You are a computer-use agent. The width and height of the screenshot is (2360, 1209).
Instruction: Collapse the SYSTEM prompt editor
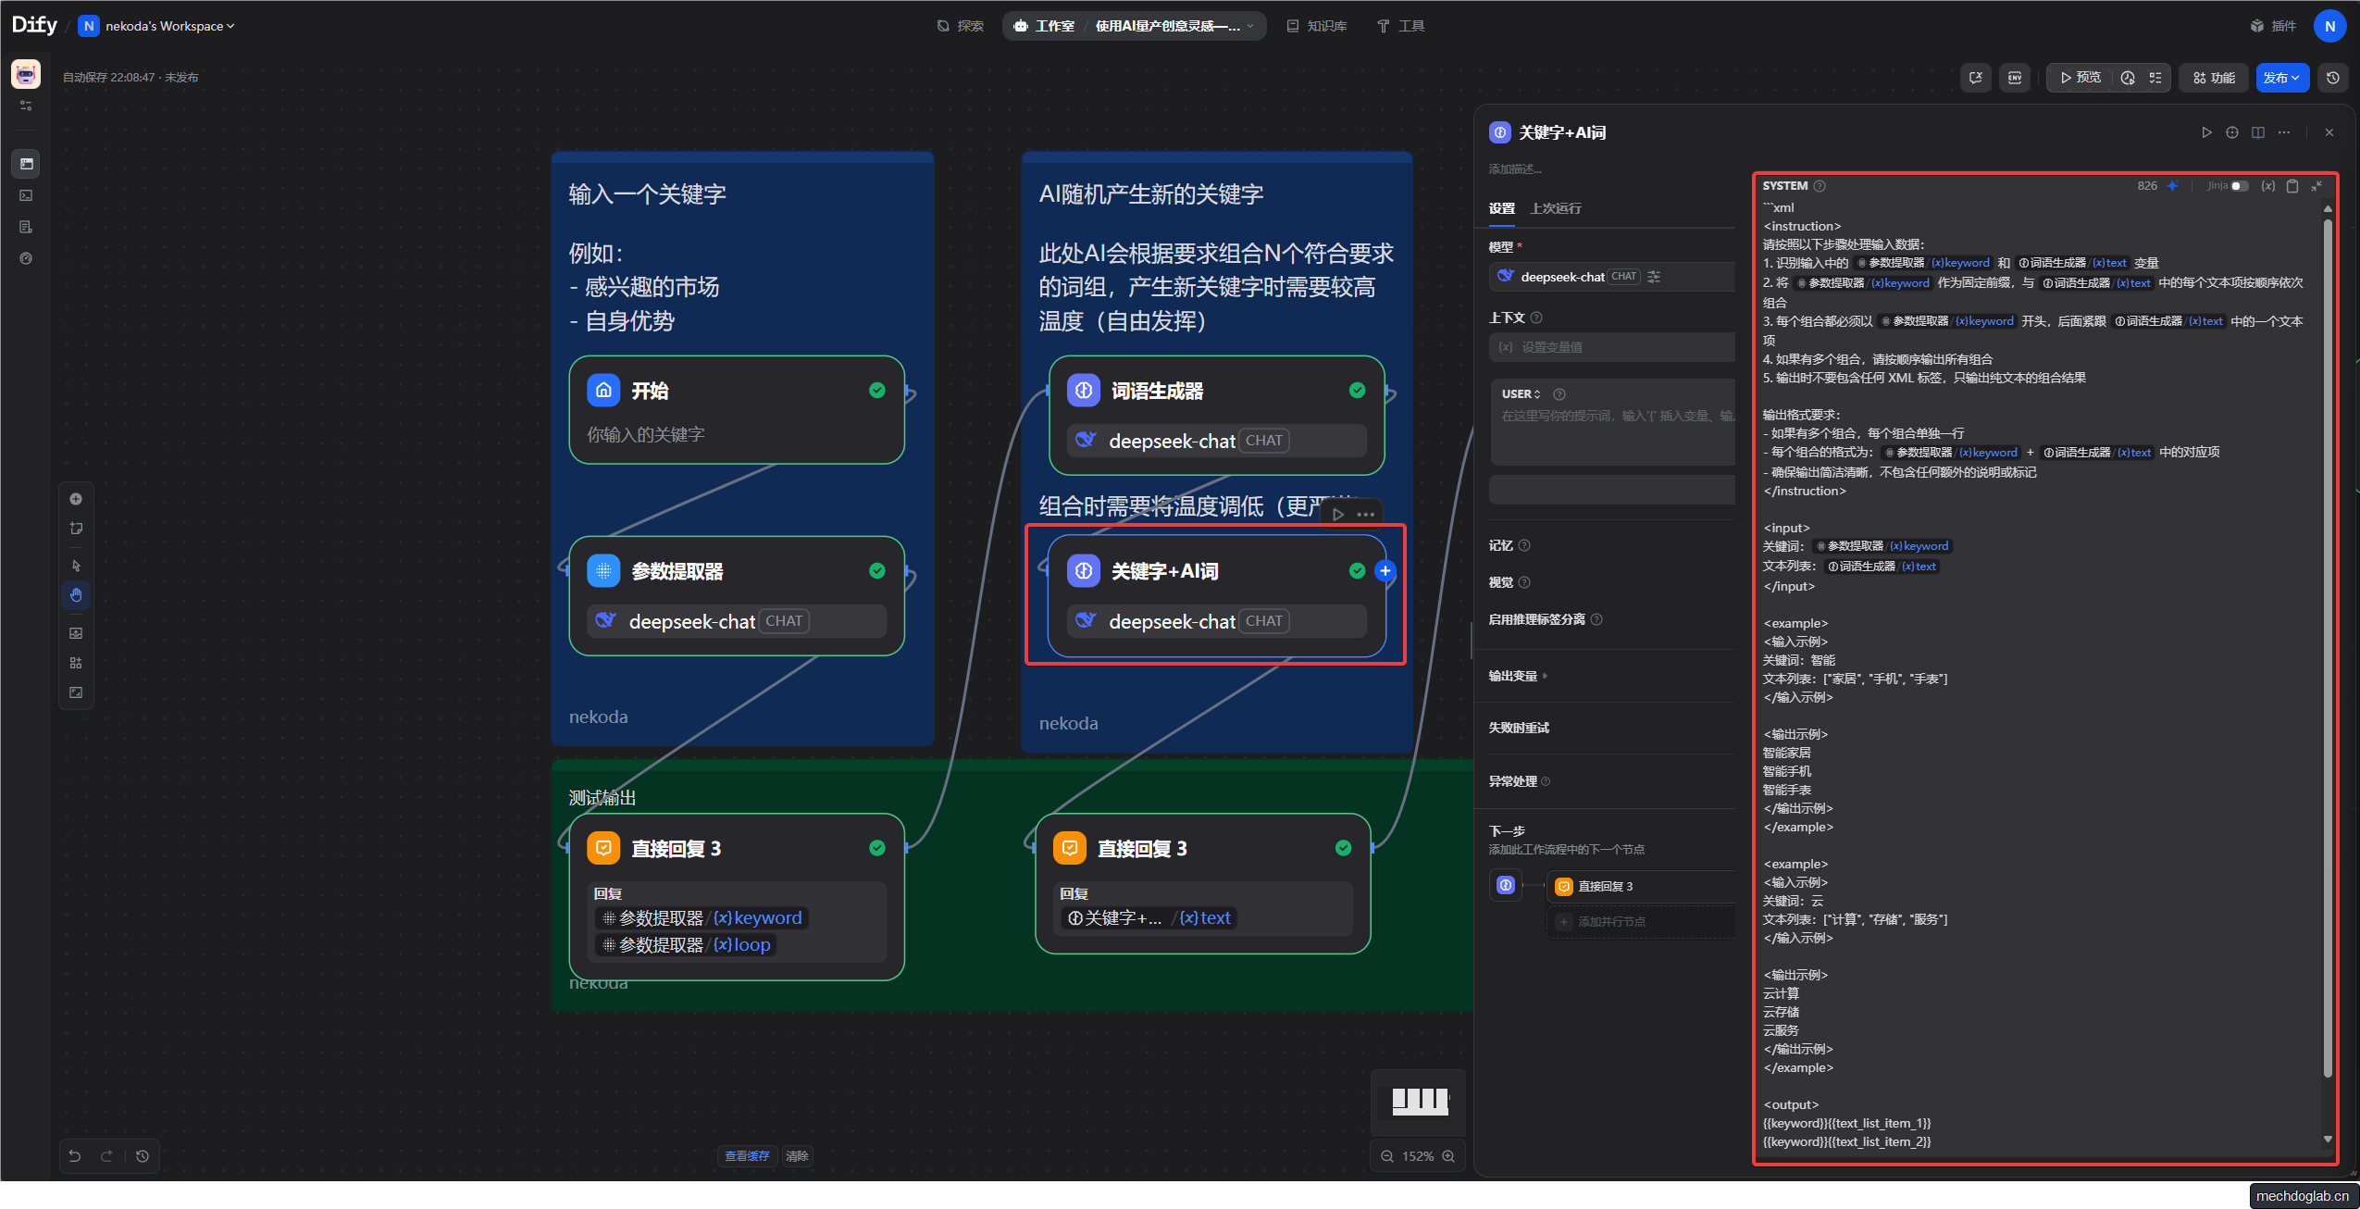click(x=2317, y=186)
